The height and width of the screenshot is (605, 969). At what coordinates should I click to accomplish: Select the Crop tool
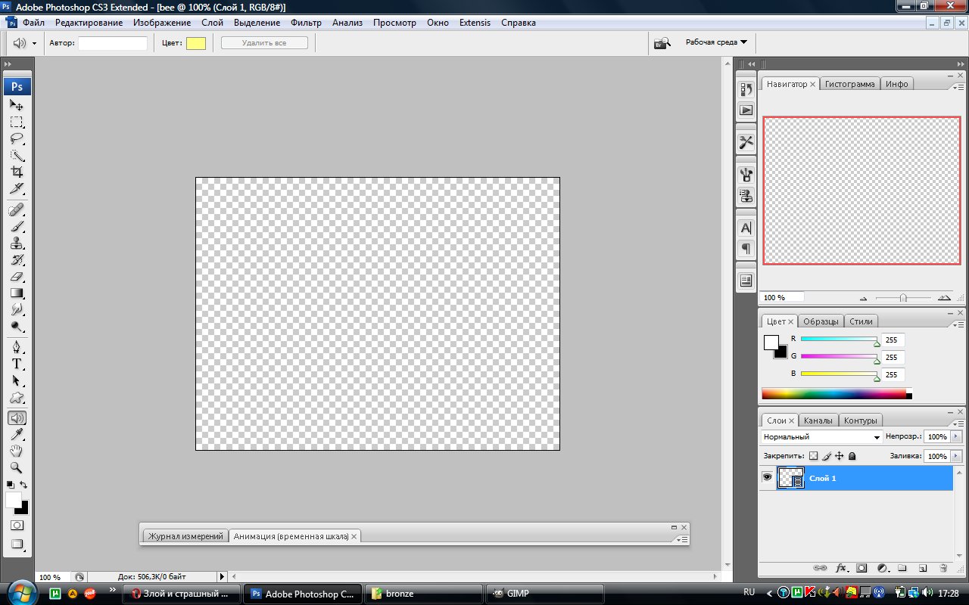17,172
